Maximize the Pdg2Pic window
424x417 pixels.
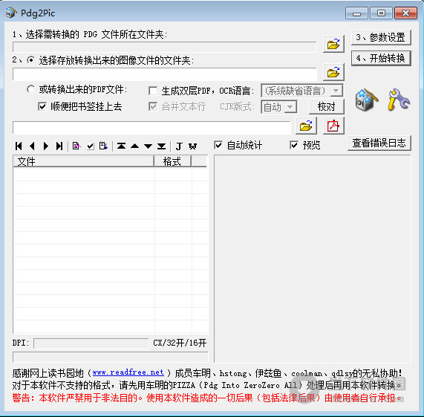click(x=381, y=13)
